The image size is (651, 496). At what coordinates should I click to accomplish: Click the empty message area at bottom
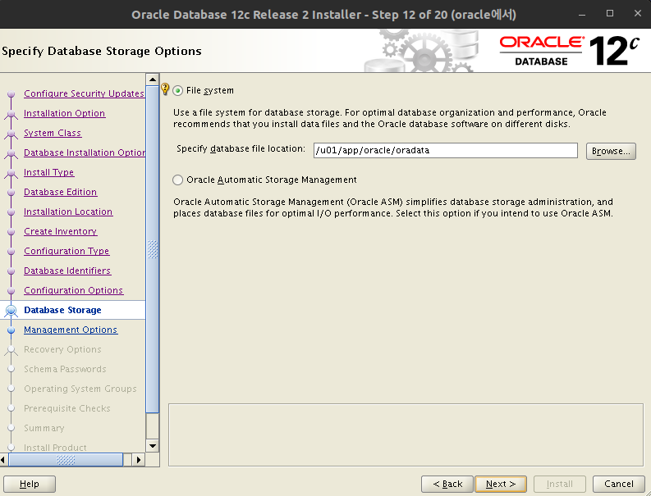pyautogui.click(x=406, y=435)
